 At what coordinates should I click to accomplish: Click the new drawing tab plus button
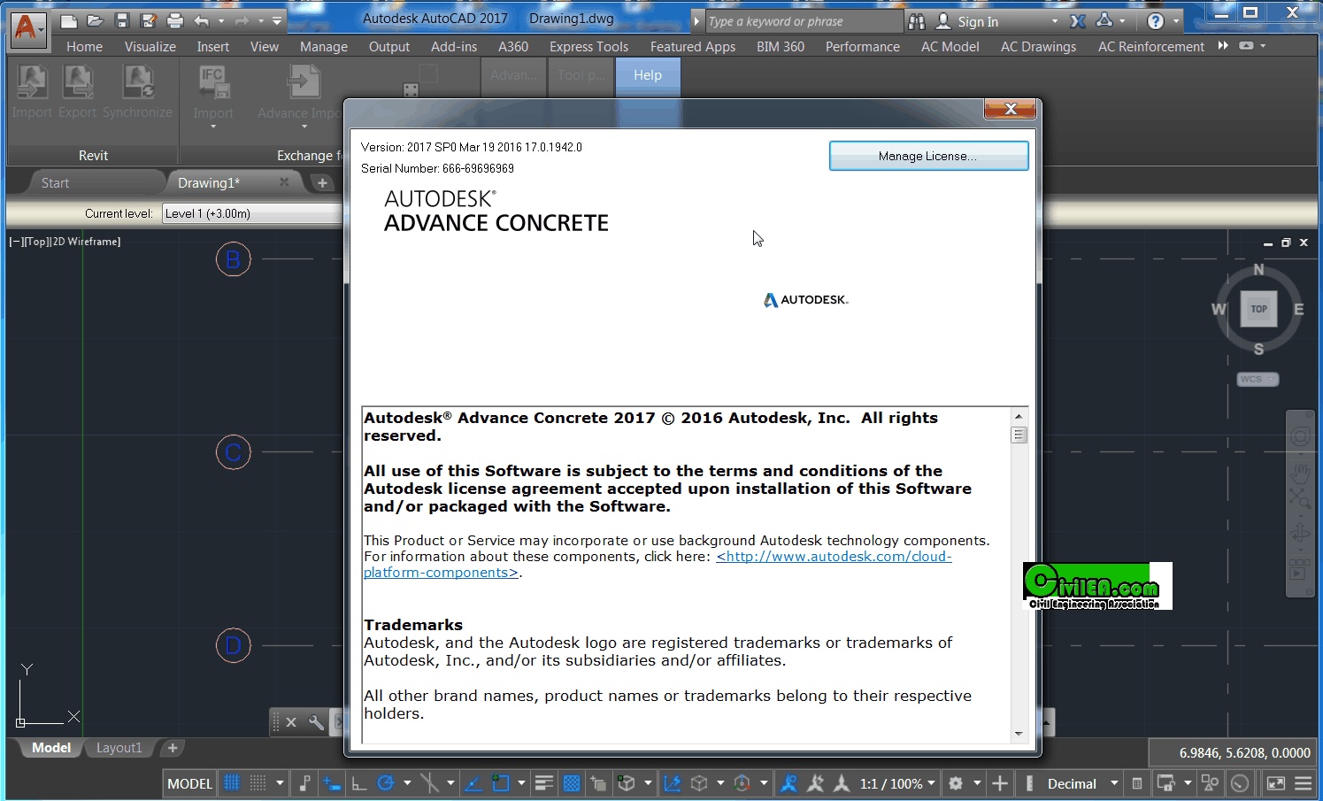322,182
